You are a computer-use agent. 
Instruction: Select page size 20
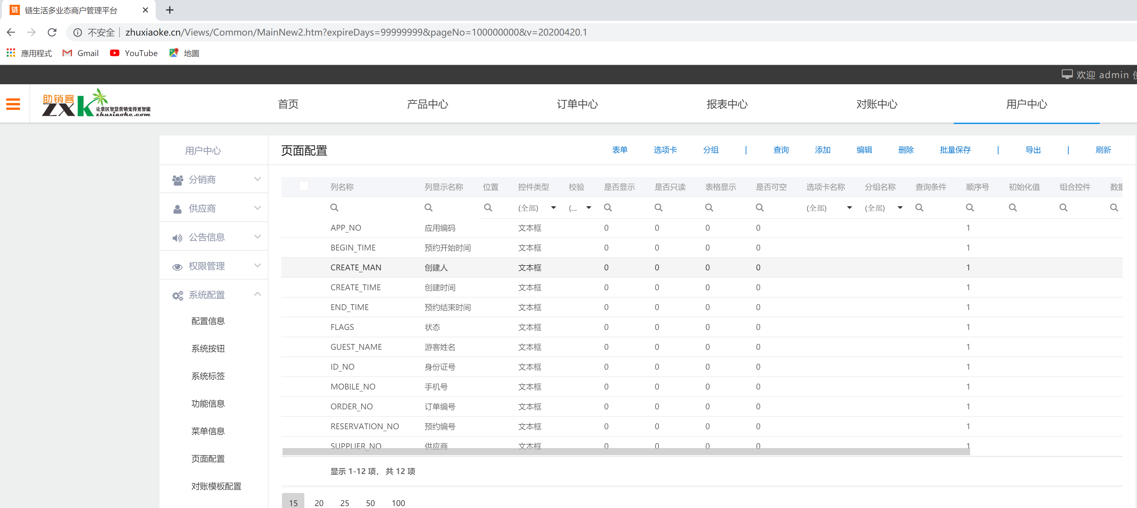pos(319,503)
